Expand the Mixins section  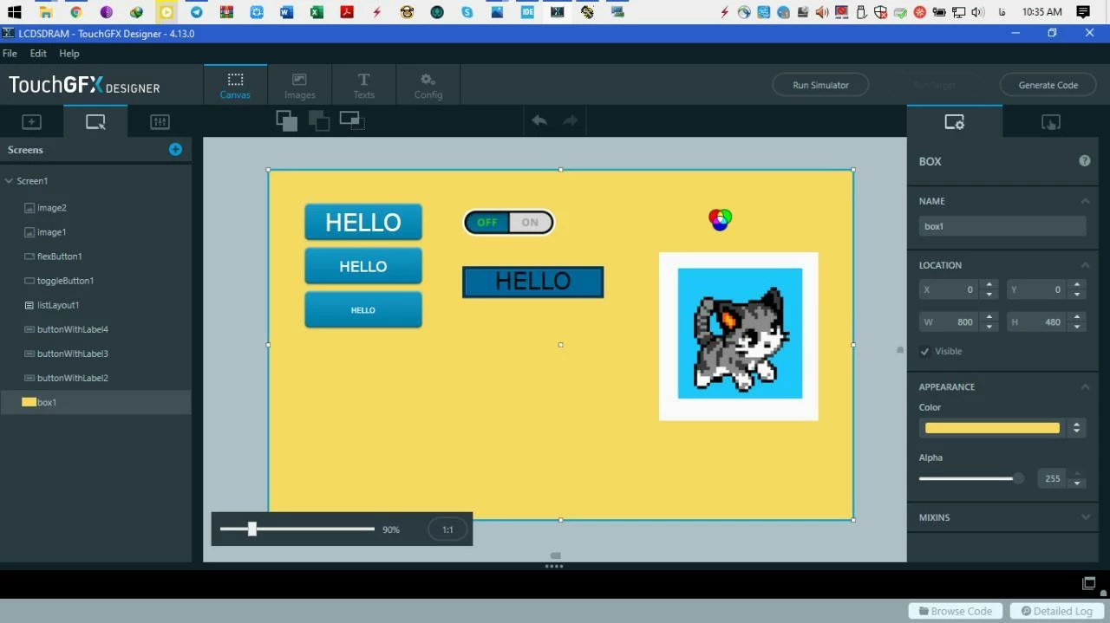click(1085, 517)
